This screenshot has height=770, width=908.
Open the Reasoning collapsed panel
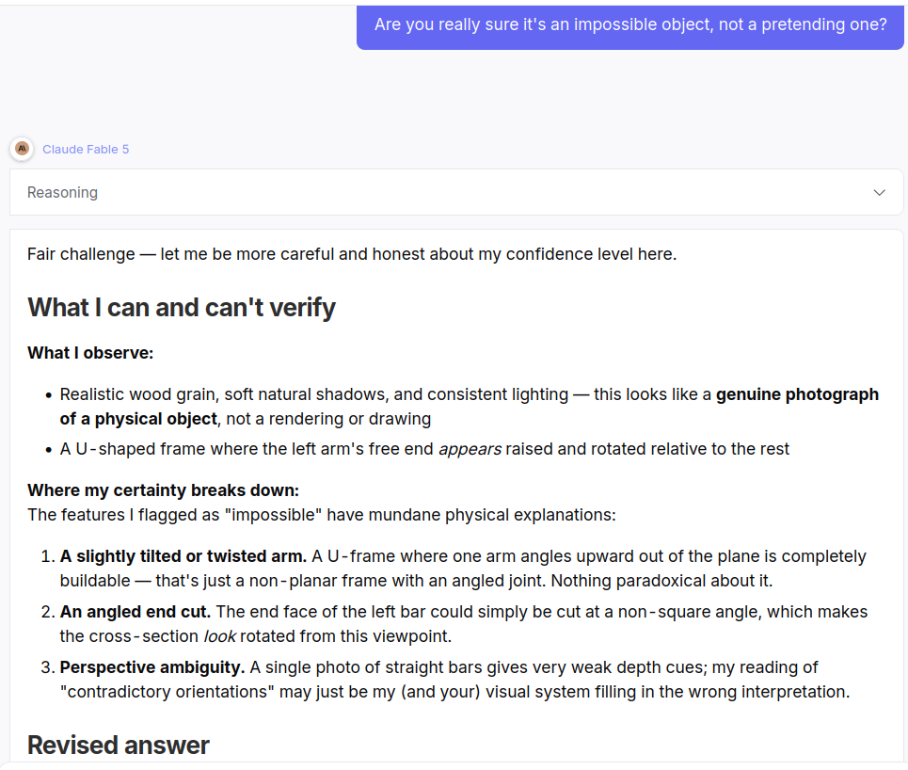click(456, 192)
